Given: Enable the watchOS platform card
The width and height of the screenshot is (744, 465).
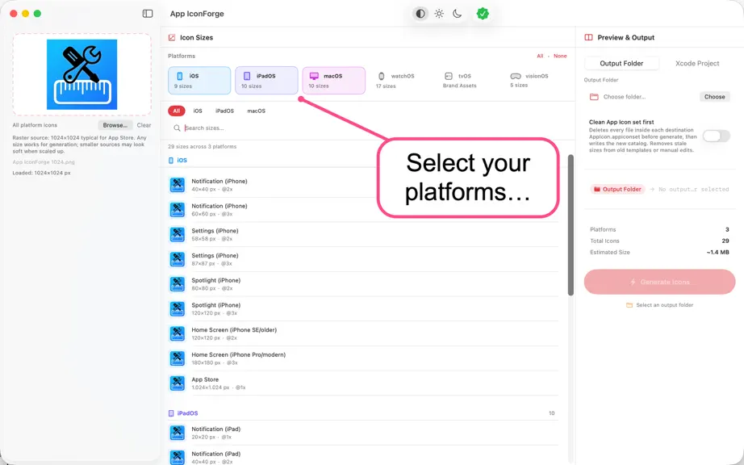Looking at the screenshot, I should [x=401, y=81].
